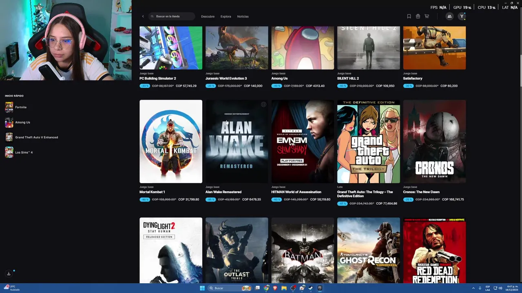This screenshot has width=522, height=293.
Task: Open the Satisfactory cover image
Action: coord(434,48)
